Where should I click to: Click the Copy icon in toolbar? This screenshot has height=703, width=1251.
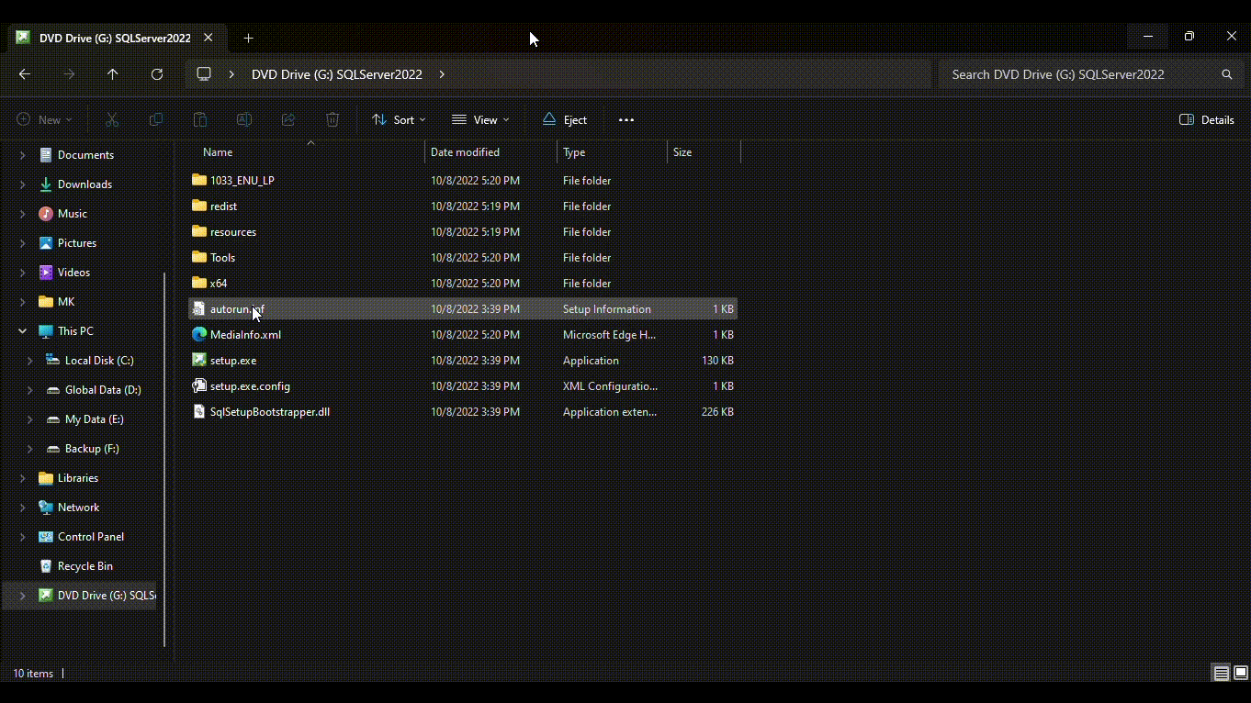(156, 119)
